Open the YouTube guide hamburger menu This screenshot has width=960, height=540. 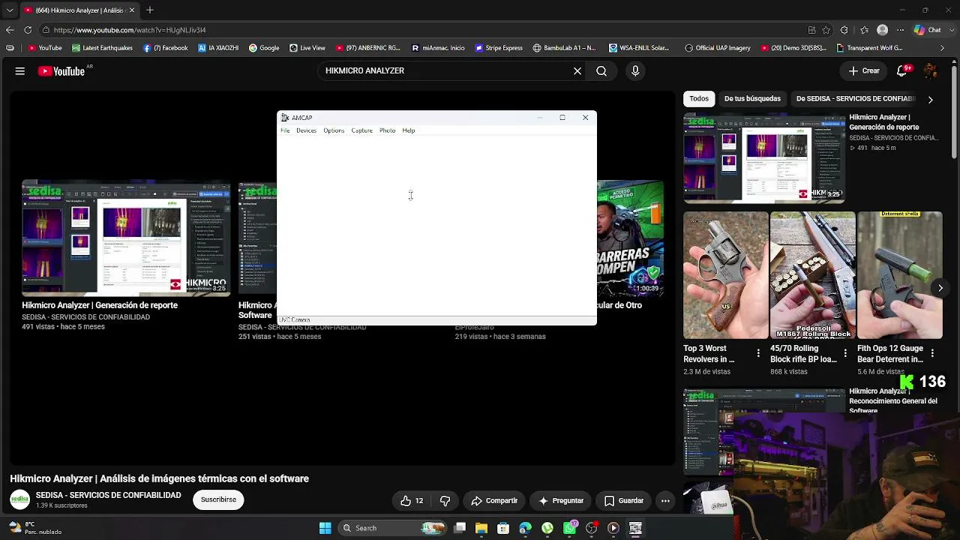tap(20, 71)
